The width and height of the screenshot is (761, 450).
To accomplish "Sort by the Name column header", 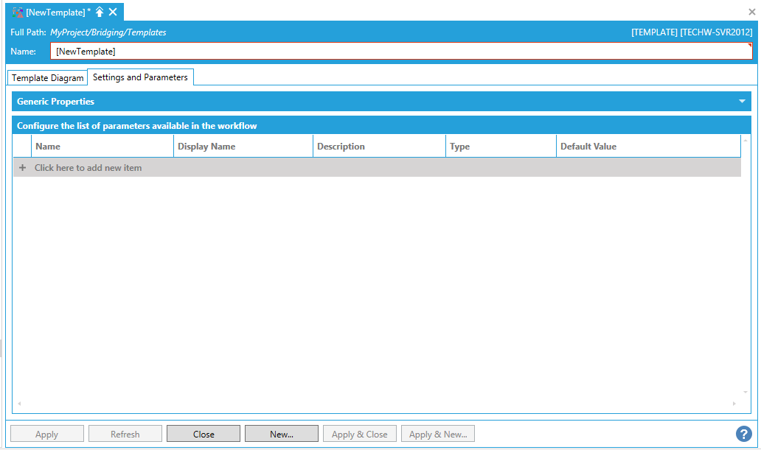I will (102, 147).
